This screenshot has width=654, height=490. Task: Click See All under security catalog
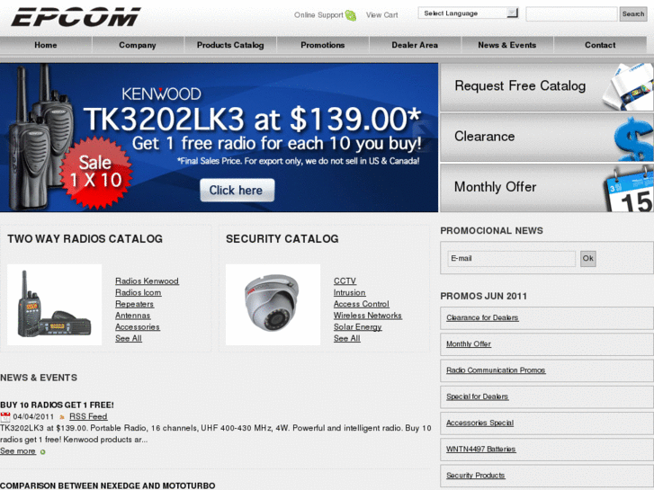click(x=347, y=338)
